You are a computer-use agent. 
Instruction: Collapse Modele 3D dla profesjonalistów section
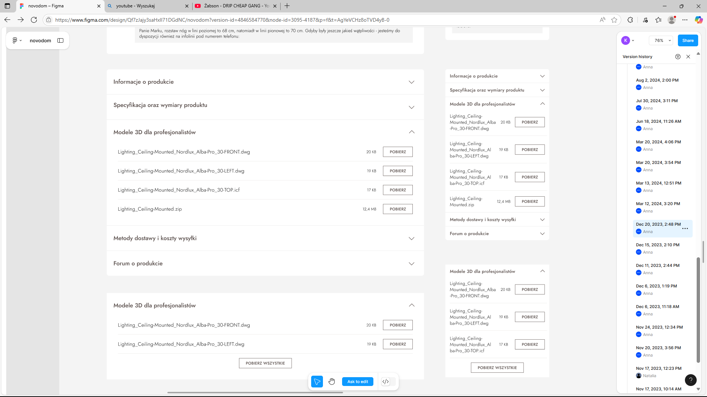coord(411,132)
